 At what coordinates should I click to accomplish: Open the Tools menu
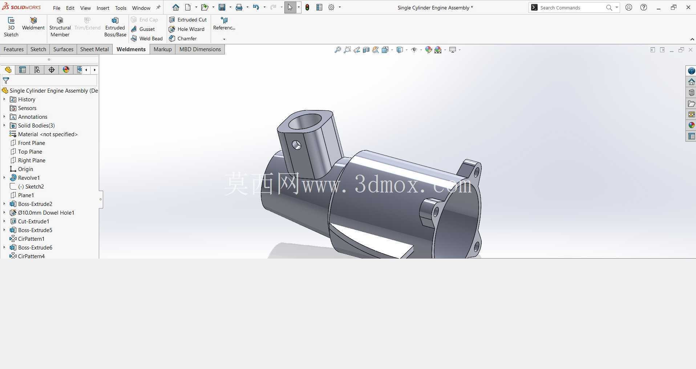pyautogui.click(x=121, y=8)
